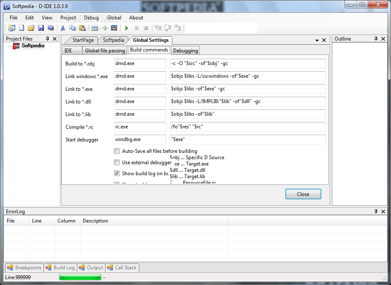This screenshot has width=391, height=285.
Task: Switch to the Softpedia document tab
Action: point(114,40)
